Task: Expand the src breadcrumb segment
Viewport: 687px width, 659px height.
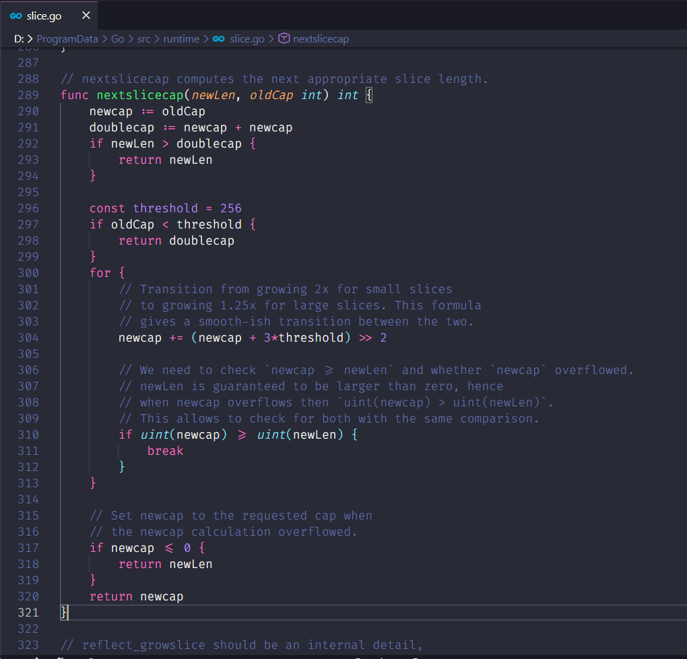Action: (144, 39)
